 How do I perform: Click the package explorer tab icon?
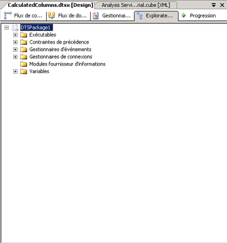[139, 16]
